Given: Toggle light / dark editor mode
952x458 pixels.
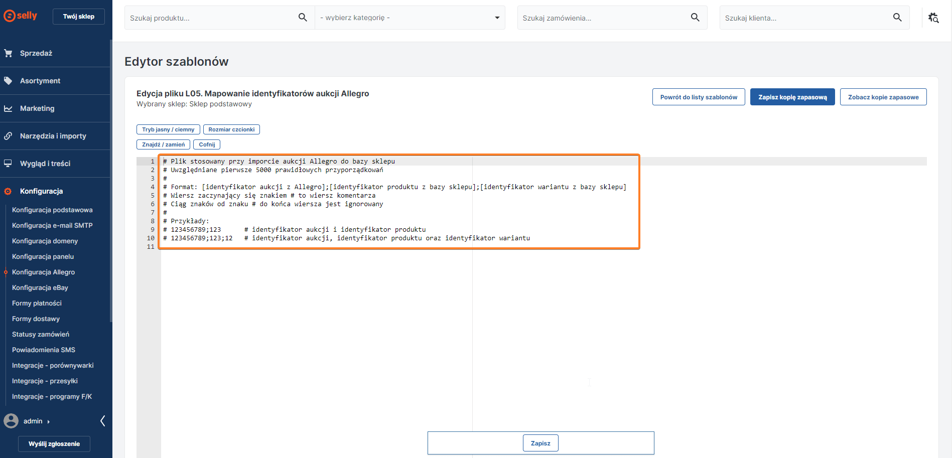Looking at the screenshot, I should pyautogui.click(x=168, y=129).
